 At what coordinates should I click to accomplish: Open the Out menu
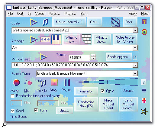pyautogui.click(x=20, y=14)
